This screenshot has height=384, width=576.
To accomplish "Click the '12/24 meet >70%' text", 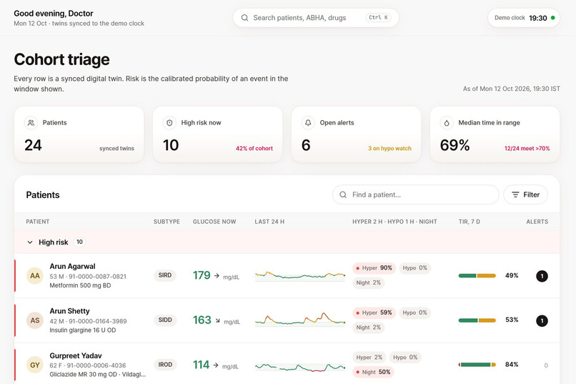I will (527, 149).
